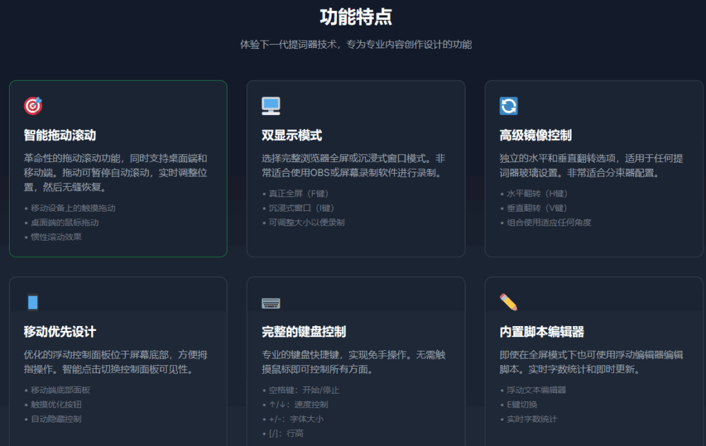The height and width of the screenshot is (446, 706).
Task: Select the 双显示模式 card heading
Action: (x=292, y=135)
